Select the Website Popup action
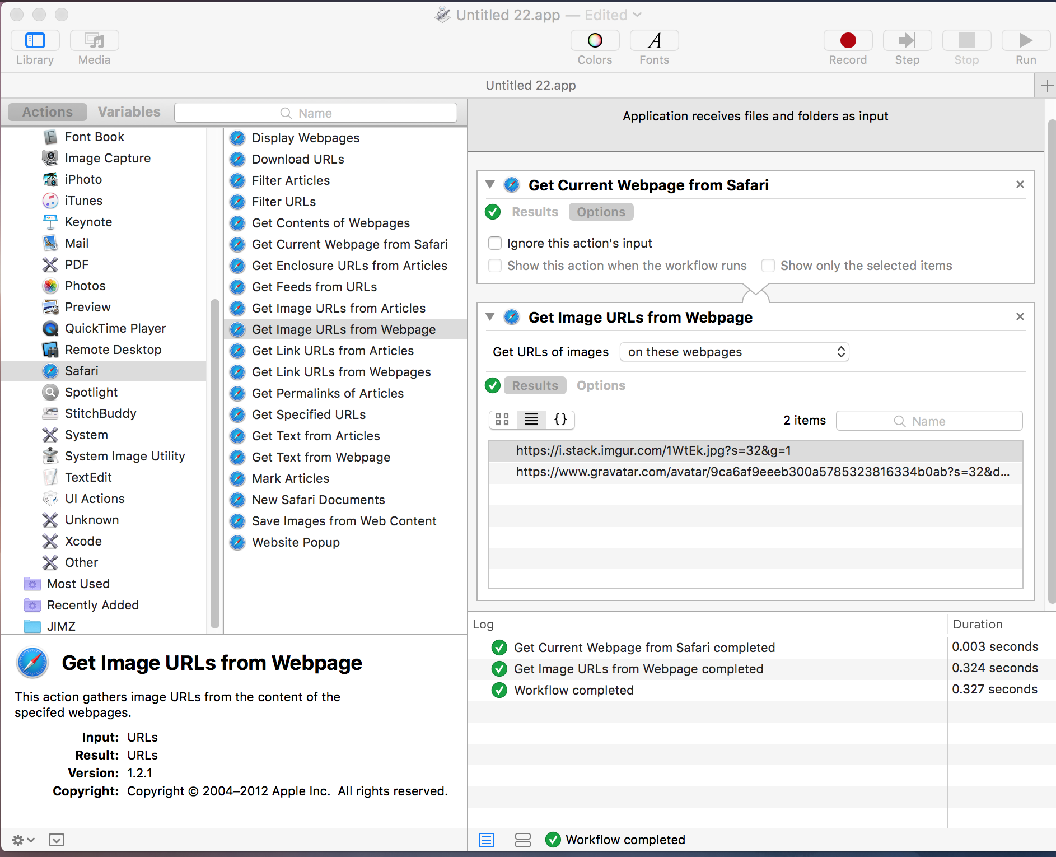This screenshot has height=857, width=1056. point(345,542)
